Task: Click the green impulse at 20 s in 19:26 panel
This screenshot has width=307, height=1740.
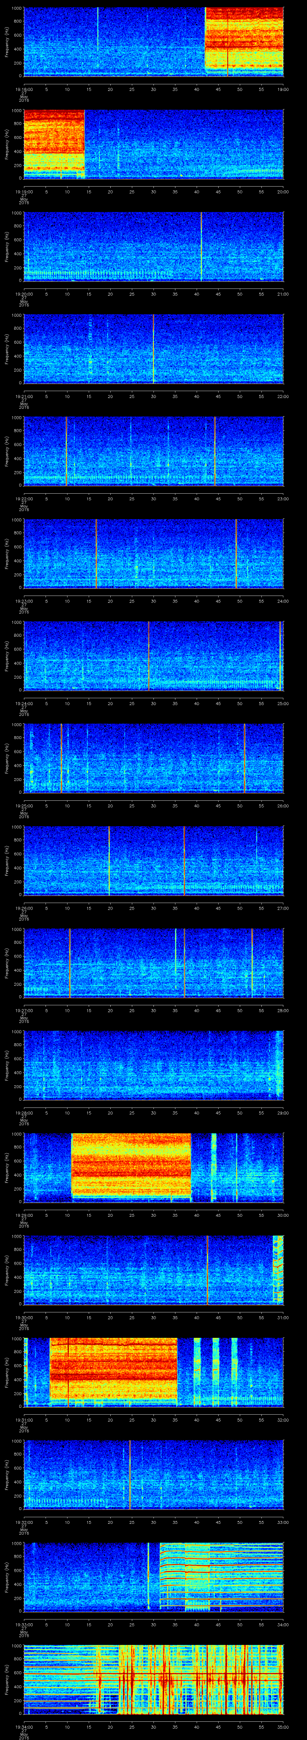Action: [109, 860]
